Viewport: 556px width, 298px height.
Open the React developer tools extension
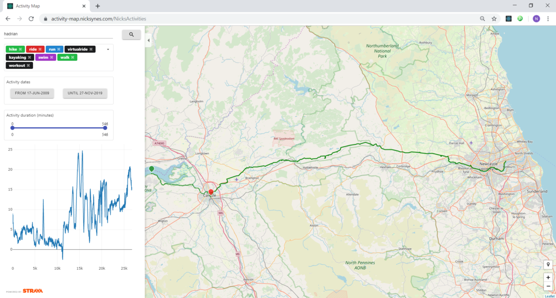point(508,19)
